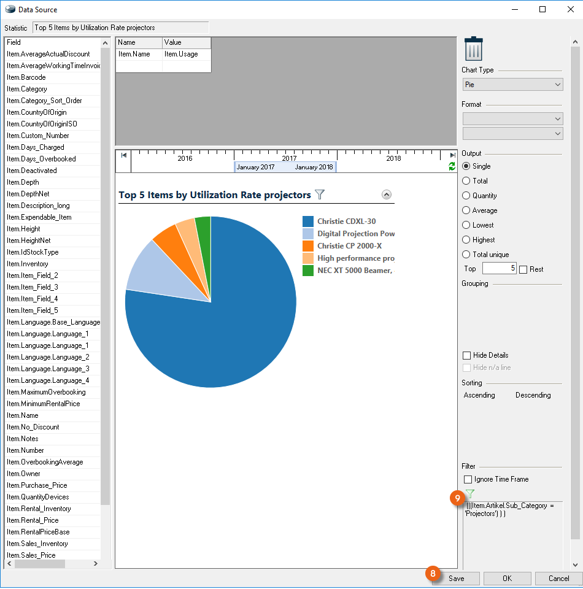This screenshot has height=589, width=583.
Task: Collapse the chart using round chevron icon
Action: tap(386, 194)
